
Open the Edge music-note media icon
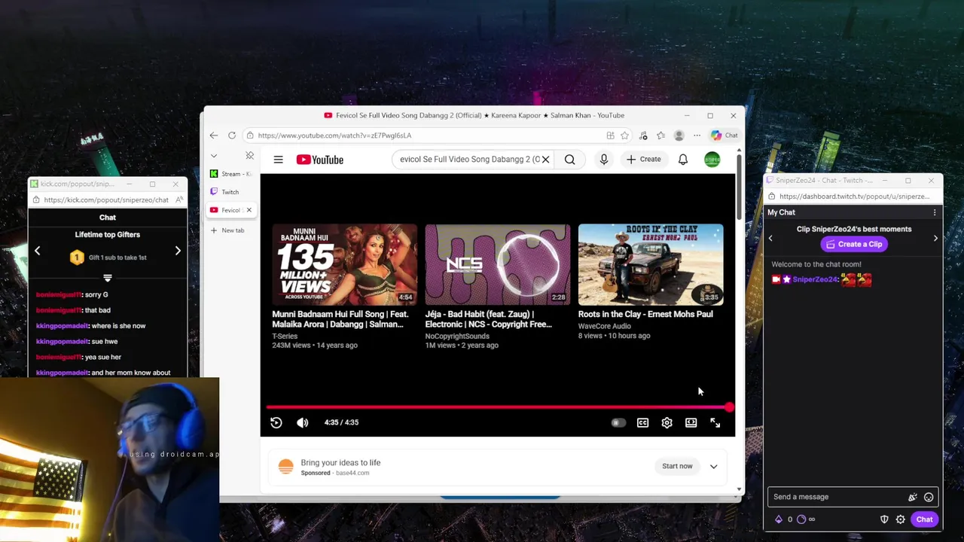[643, 135]
